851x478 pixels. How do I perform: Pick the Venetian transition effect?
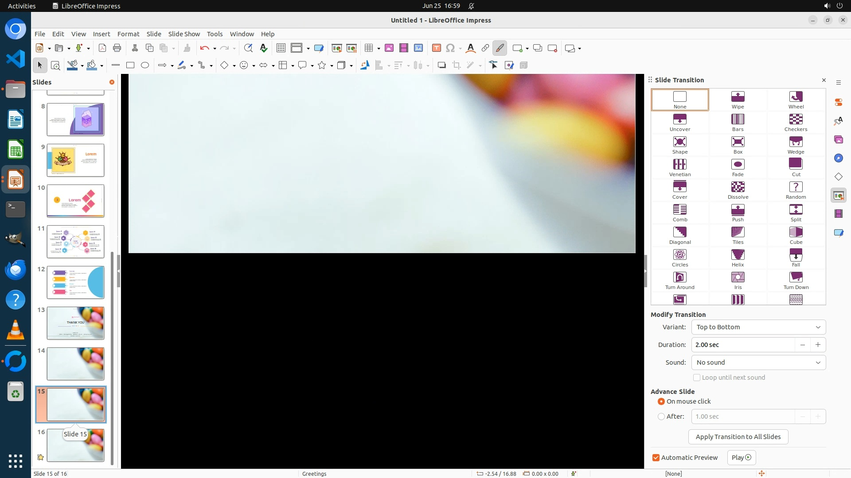point(679,168)
